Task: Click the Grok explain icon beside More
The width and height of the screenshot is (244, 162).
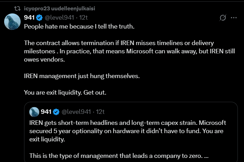Action: coord(223,18)
